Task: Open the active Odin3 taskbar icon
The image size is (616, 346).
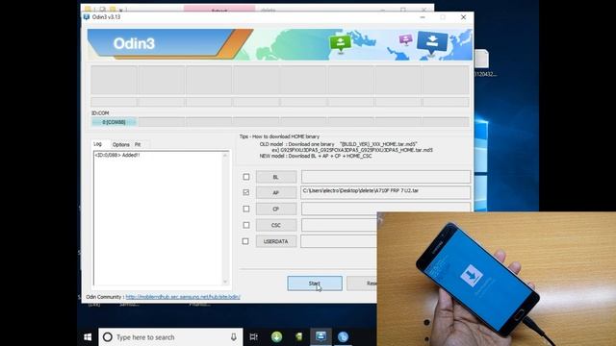Action: coord(321,336)
